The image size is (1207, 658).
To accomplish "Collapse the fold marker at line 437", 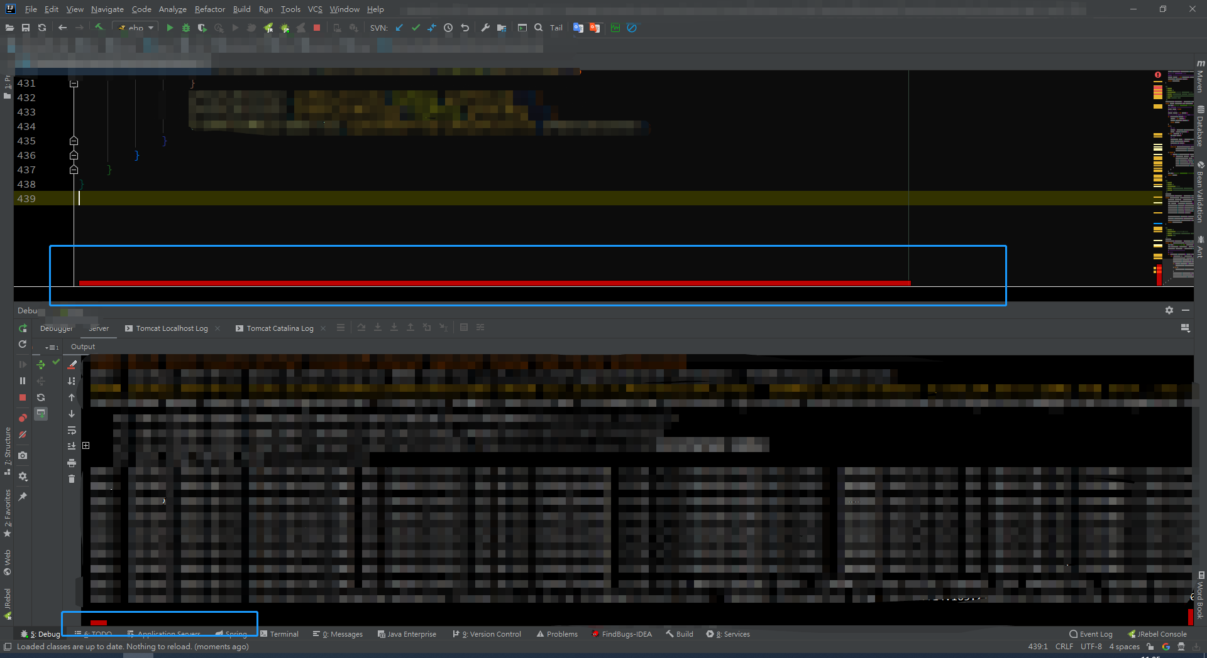I will [74, 170].
